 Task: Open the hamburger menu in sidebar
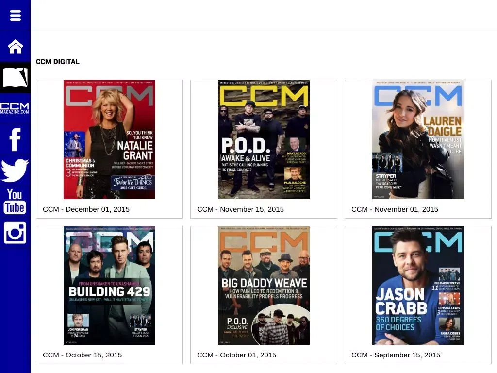tap(15, 15)
